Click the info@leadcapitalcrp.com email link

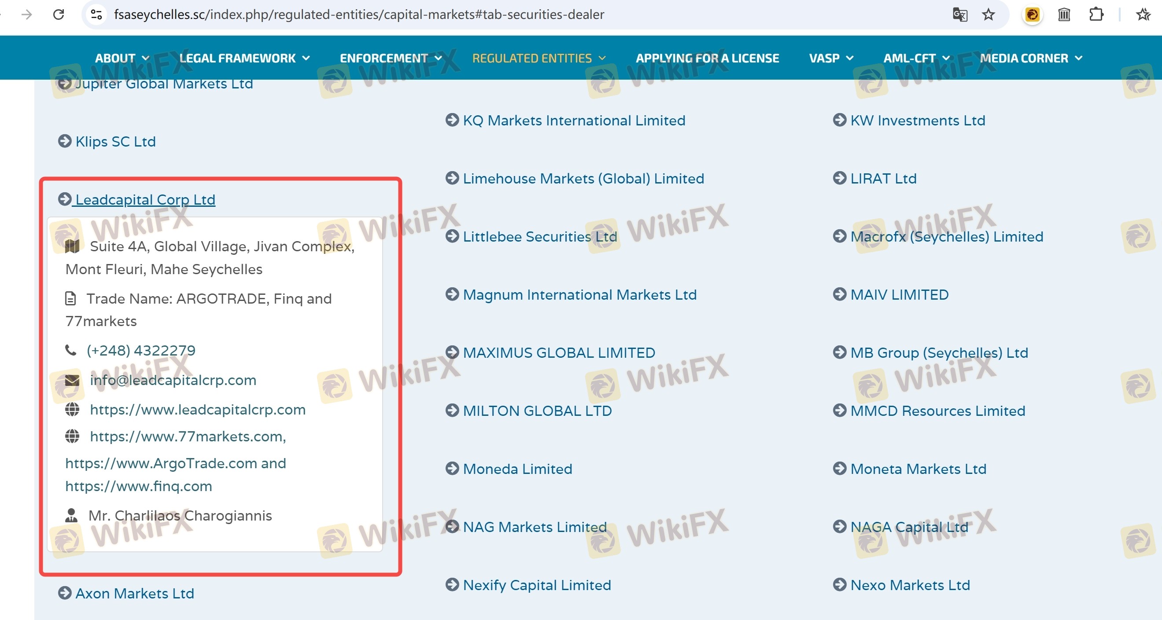tap(173, 380)
